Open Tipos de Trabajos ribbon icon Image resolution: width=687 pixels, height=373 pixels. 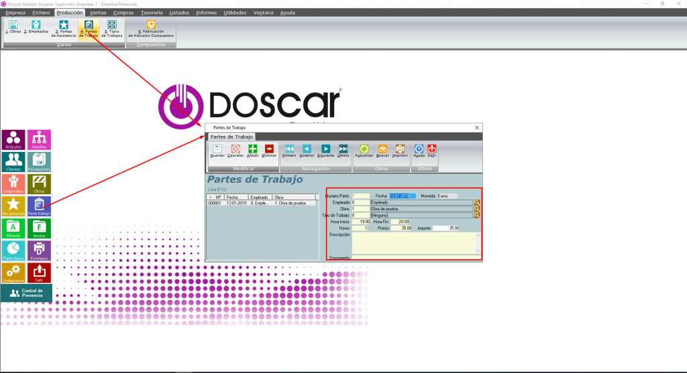(112, 29)
